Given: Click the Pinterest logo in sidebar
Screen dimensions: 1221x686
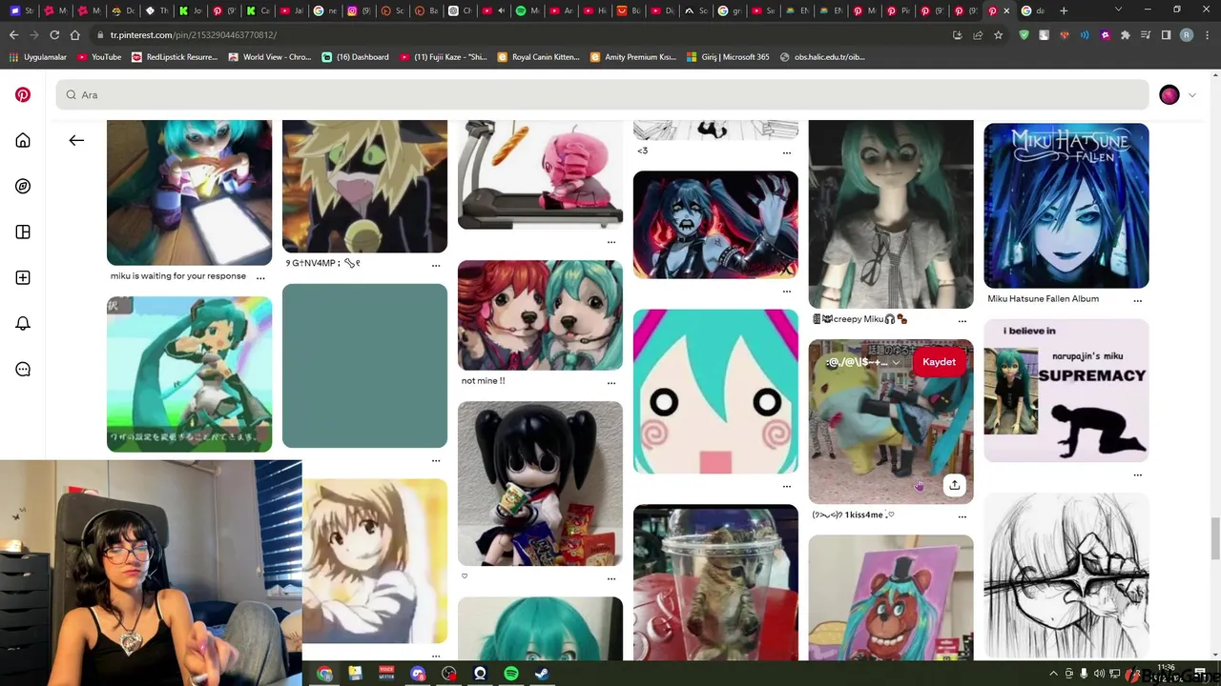Looking at the screenshot, I should 23,94.
